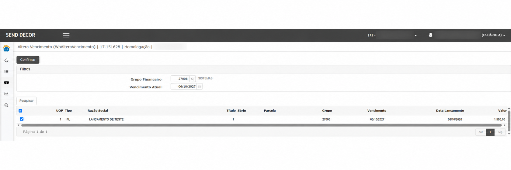Click the Grupo column header
The image size is (511, 170).
tap(327, 111)
